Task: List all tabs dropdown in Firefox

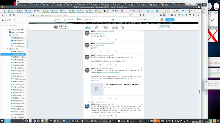Action: [198, 11]
